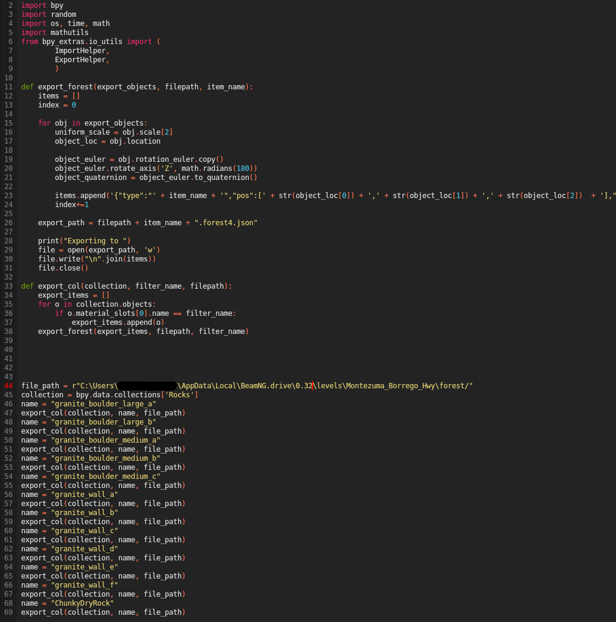This screenshot has height=622, width=616.
Task: Click the "granite_wall_f" string
Action: point(84,585)
